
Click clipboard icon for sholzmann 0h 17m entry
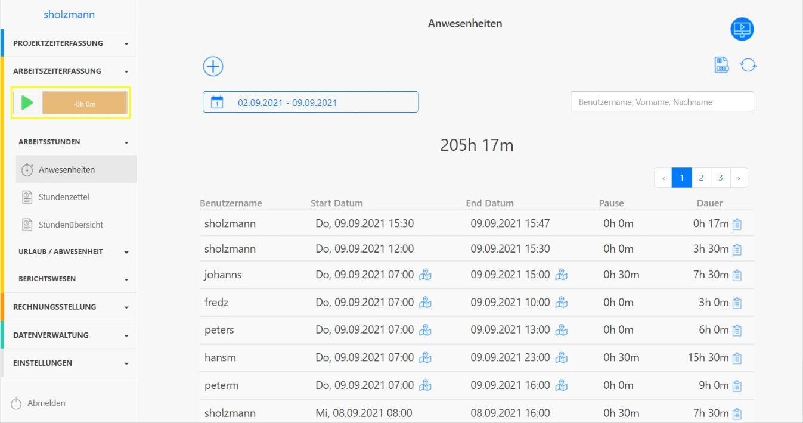click(737, 224)
